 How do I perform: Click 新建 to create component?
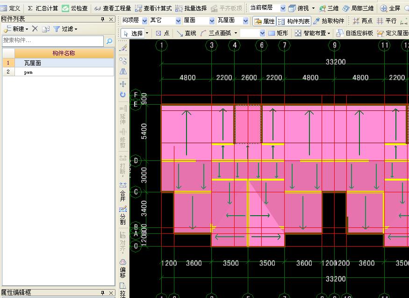coord(16,29)
